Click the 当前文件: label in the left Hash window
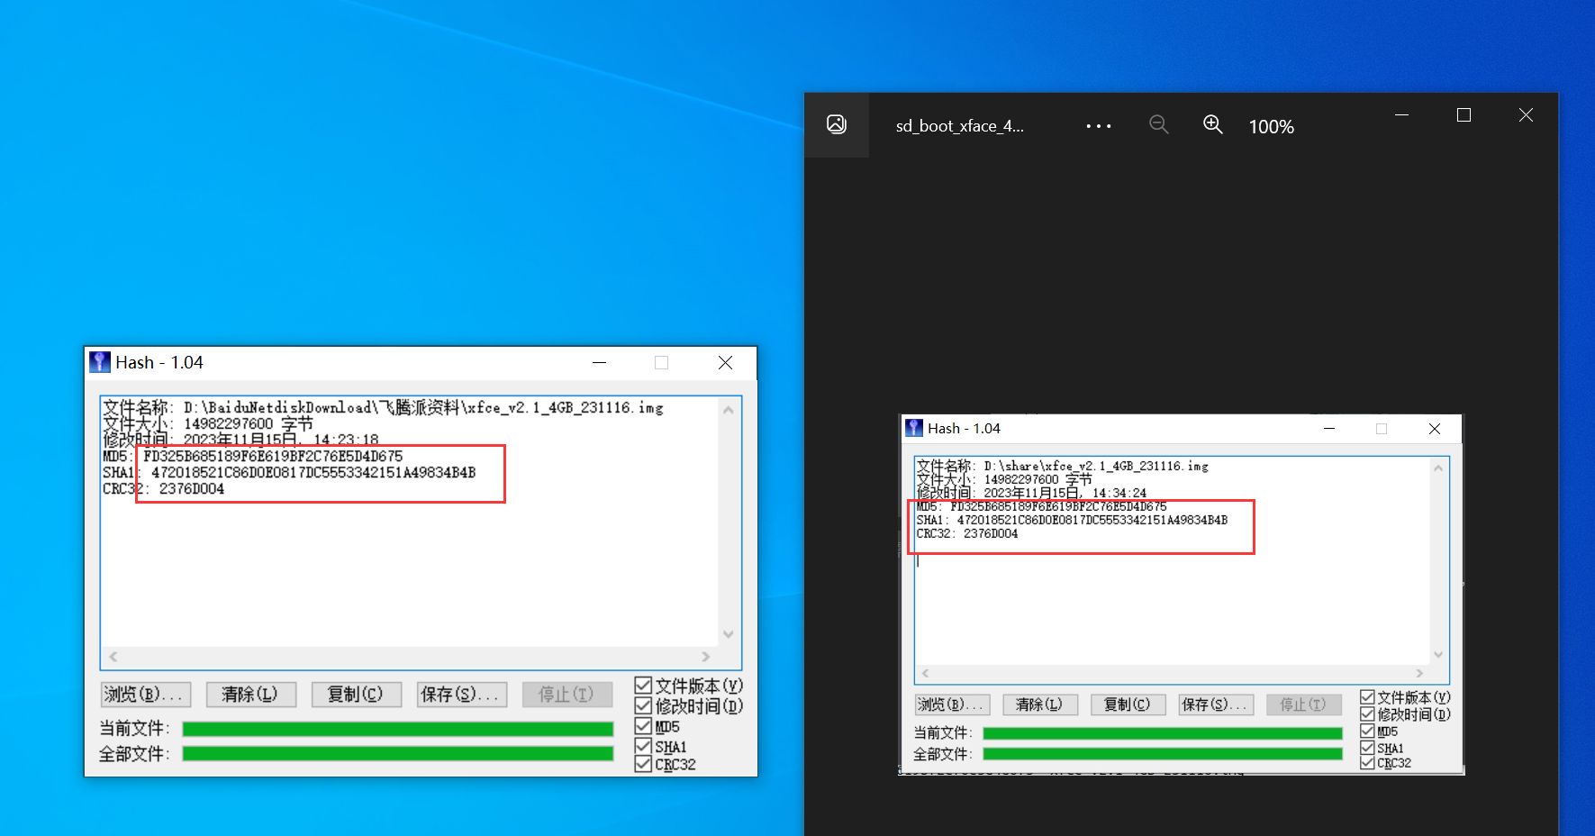The width and height of the screenshot is (1595, 836). (x=135, y=729)
